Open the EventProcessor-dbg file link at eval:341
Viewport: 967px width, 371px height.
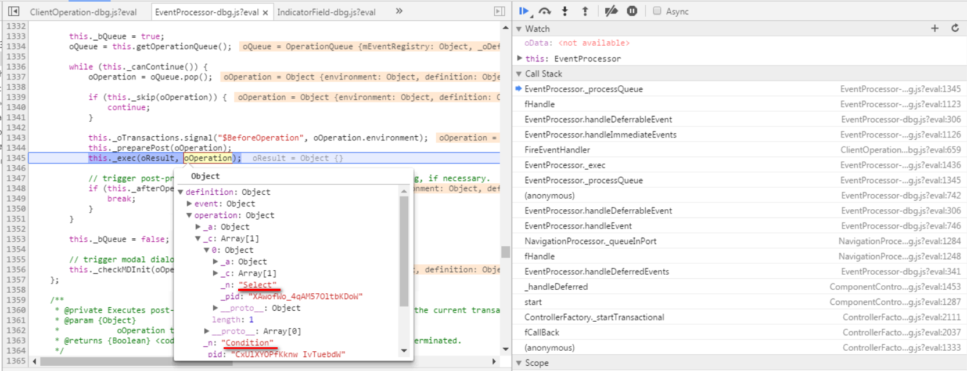[x=901, y=271]
